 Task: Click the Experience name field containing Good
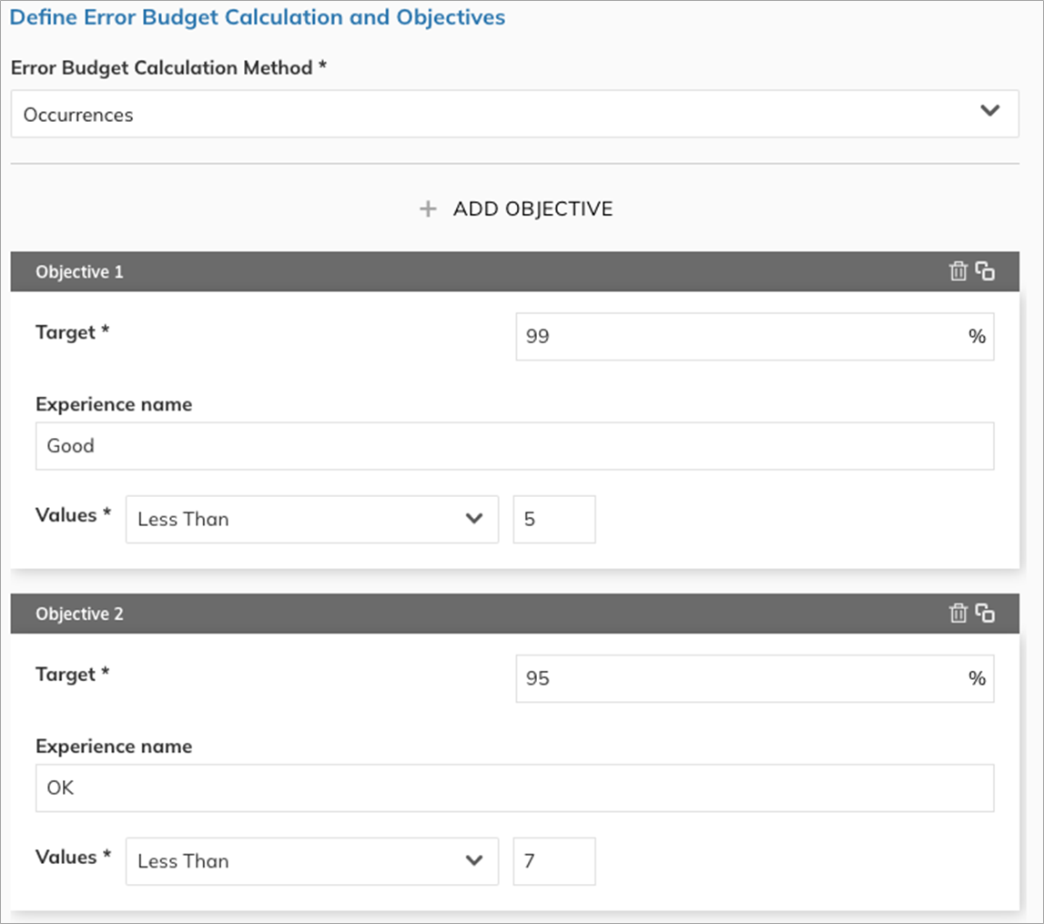pyautogui.click(x=514, y=446)
